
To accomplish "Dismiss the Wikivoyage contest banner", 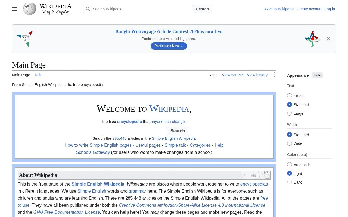I will [328, 39].
